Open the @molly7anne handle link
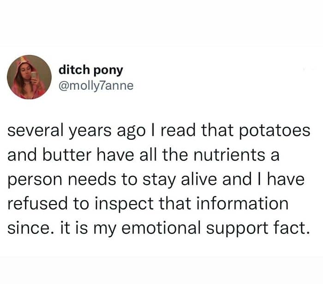This screenshot has height=284, width=323. click(96, 85)
